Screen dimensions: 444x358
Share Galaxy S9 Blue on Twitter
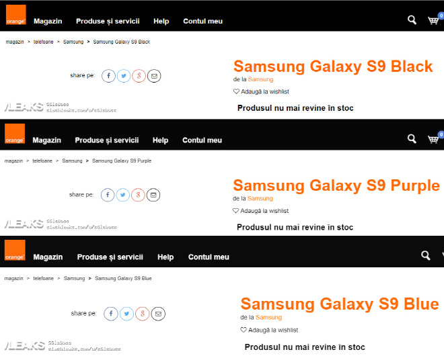click(x=126, y=314)
